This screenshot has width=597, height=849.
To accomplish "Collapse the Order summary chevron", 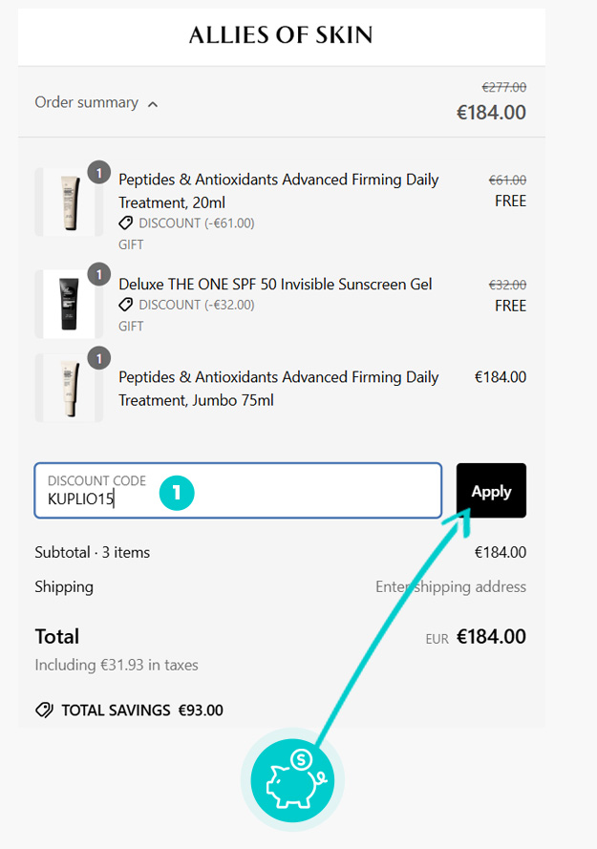I will pos(153,104).
